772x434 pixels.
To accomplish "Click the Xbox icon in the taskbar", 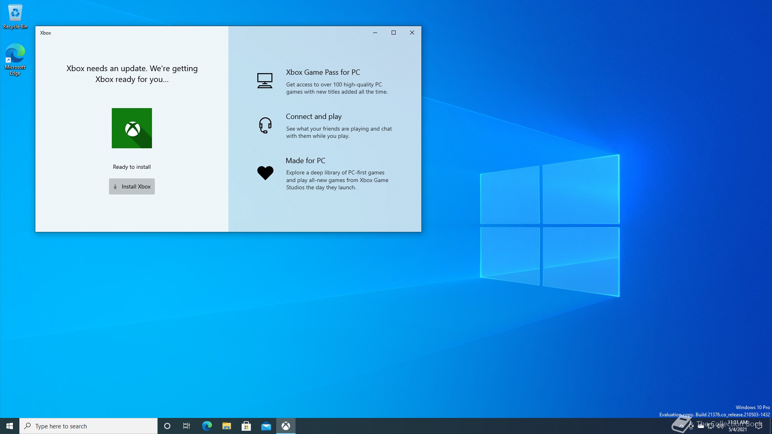I will [x=286, y=426].
